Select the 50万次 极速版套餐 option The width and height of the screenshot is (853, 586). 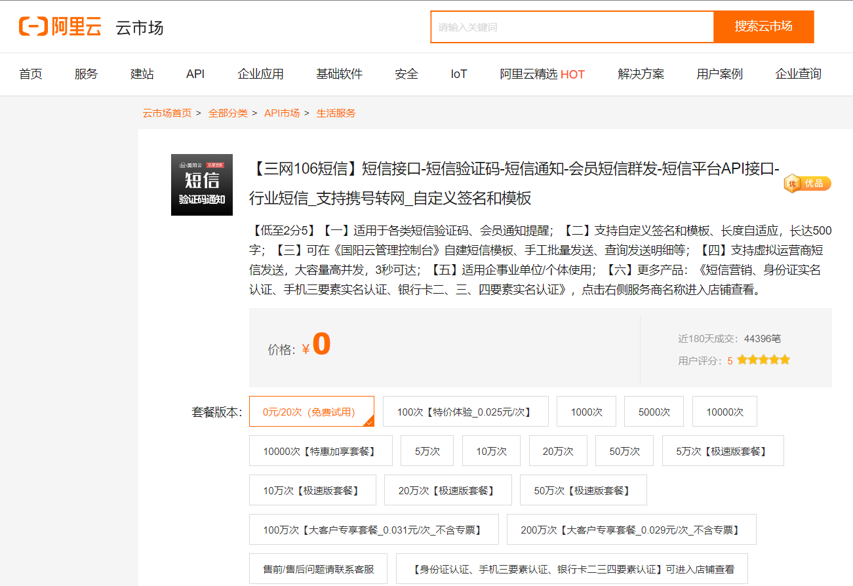[x=584, y=490]
